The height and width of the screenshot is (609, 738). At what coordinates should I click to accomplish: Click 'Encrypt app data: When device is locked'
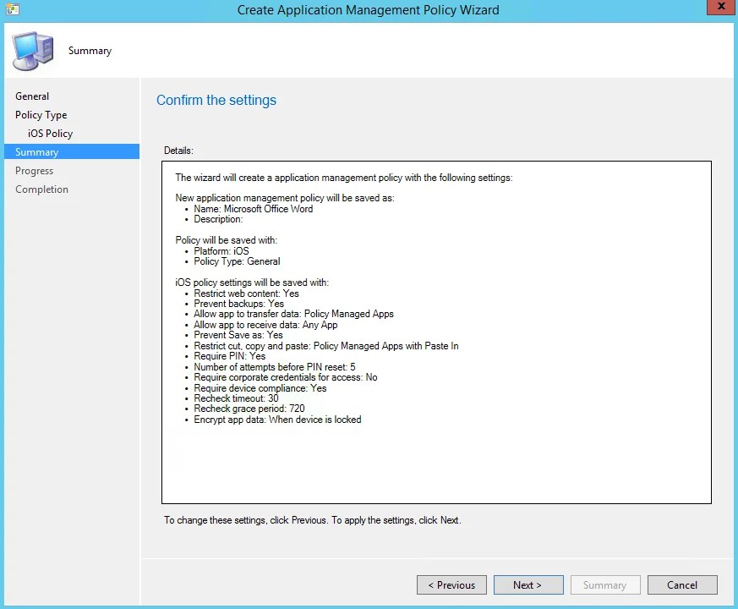(x=277, y=420)
